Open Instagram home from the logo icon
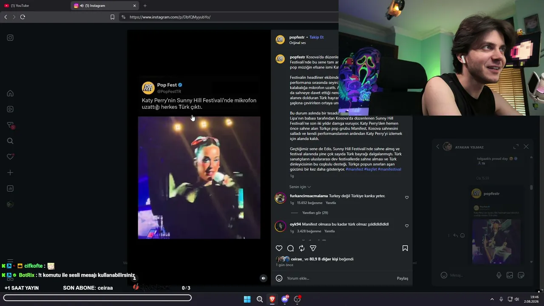 (10, 38)
